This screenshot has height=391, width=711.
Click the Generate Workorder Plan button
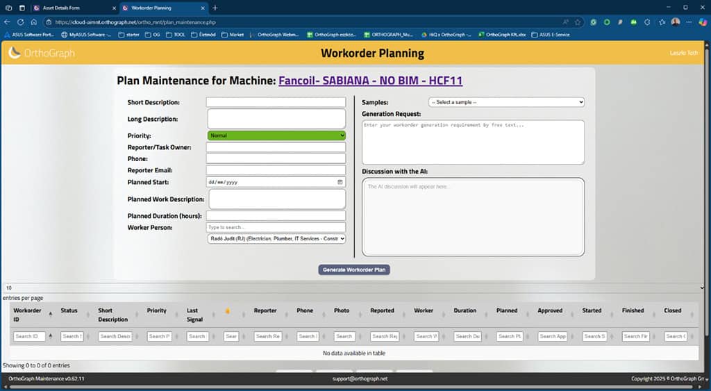[x=354, y=269]
